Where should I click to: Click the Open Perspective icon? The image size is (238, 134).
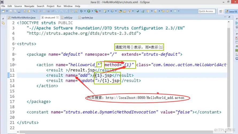pos(221,11)
